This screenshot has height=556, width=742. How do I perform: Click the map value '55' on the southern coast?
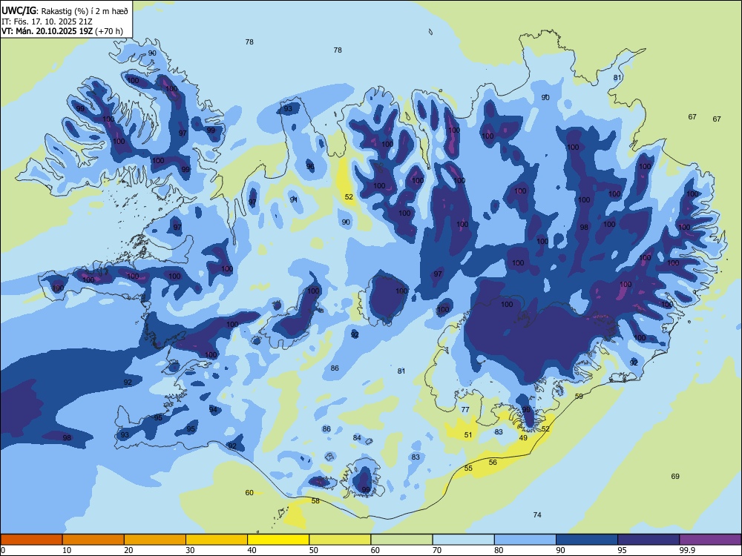[468, 468]
